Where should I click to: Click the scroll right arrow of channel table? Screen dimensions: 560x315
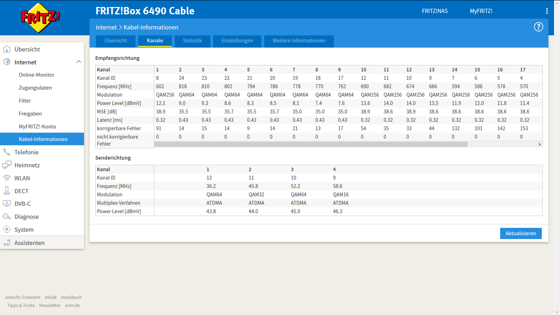[x=539, y=144]
